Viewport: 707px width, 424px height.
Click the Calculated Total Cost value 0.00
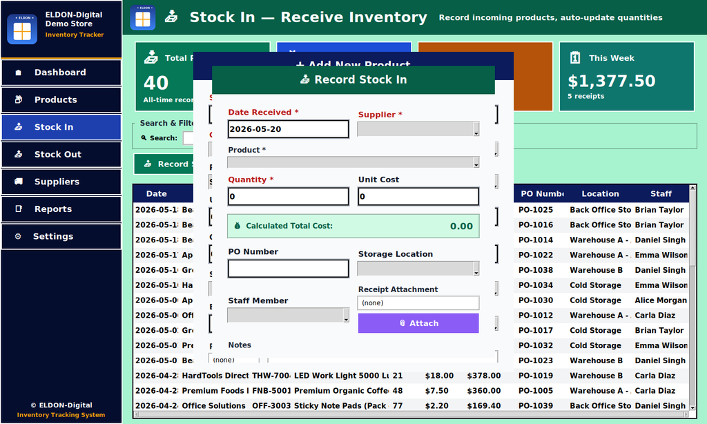pos(461,227)
